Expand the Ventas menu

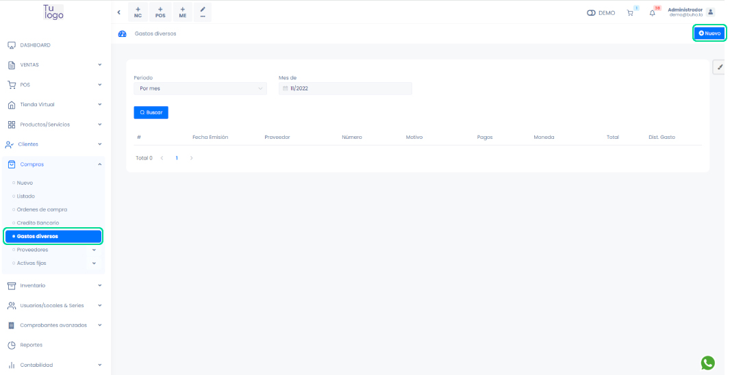[x=55, y=65]
